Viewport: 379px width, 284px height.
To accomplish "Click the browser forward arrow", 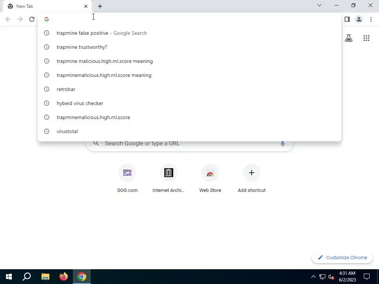I will click(x=20, y=19).
